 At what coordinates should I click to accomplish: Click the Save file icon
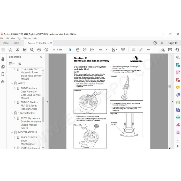[3, 50]
